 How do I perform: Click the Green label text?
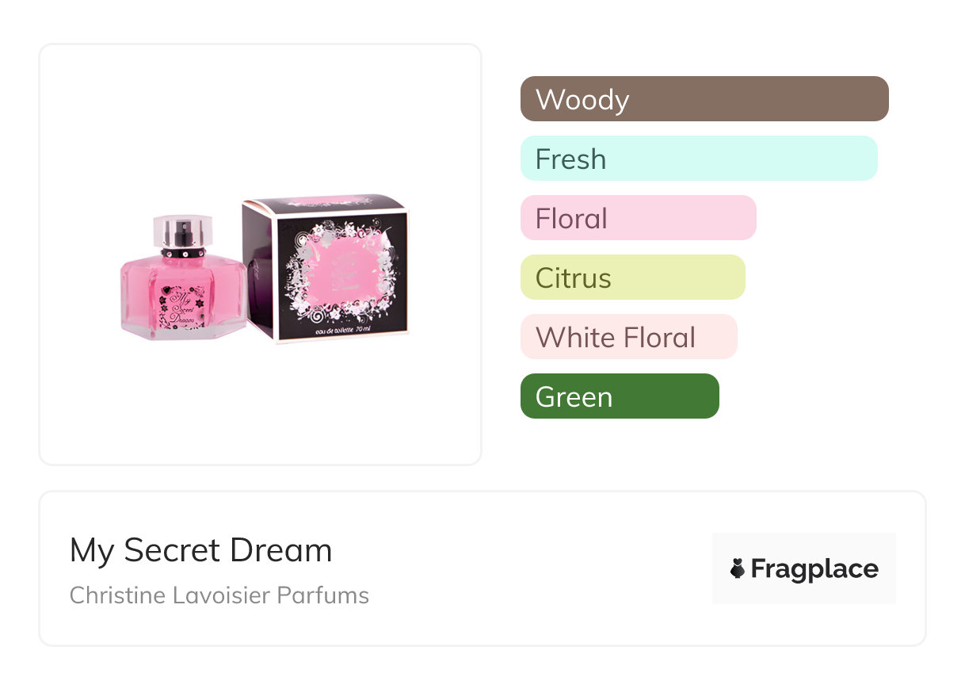click(574, 397)
